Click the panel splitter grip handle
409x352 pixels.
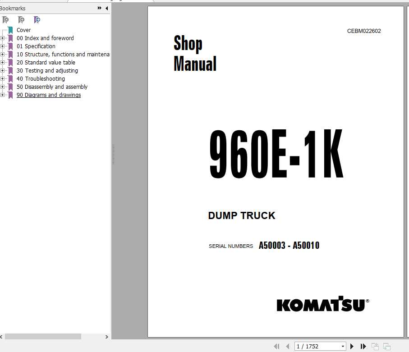click(114, 154)
